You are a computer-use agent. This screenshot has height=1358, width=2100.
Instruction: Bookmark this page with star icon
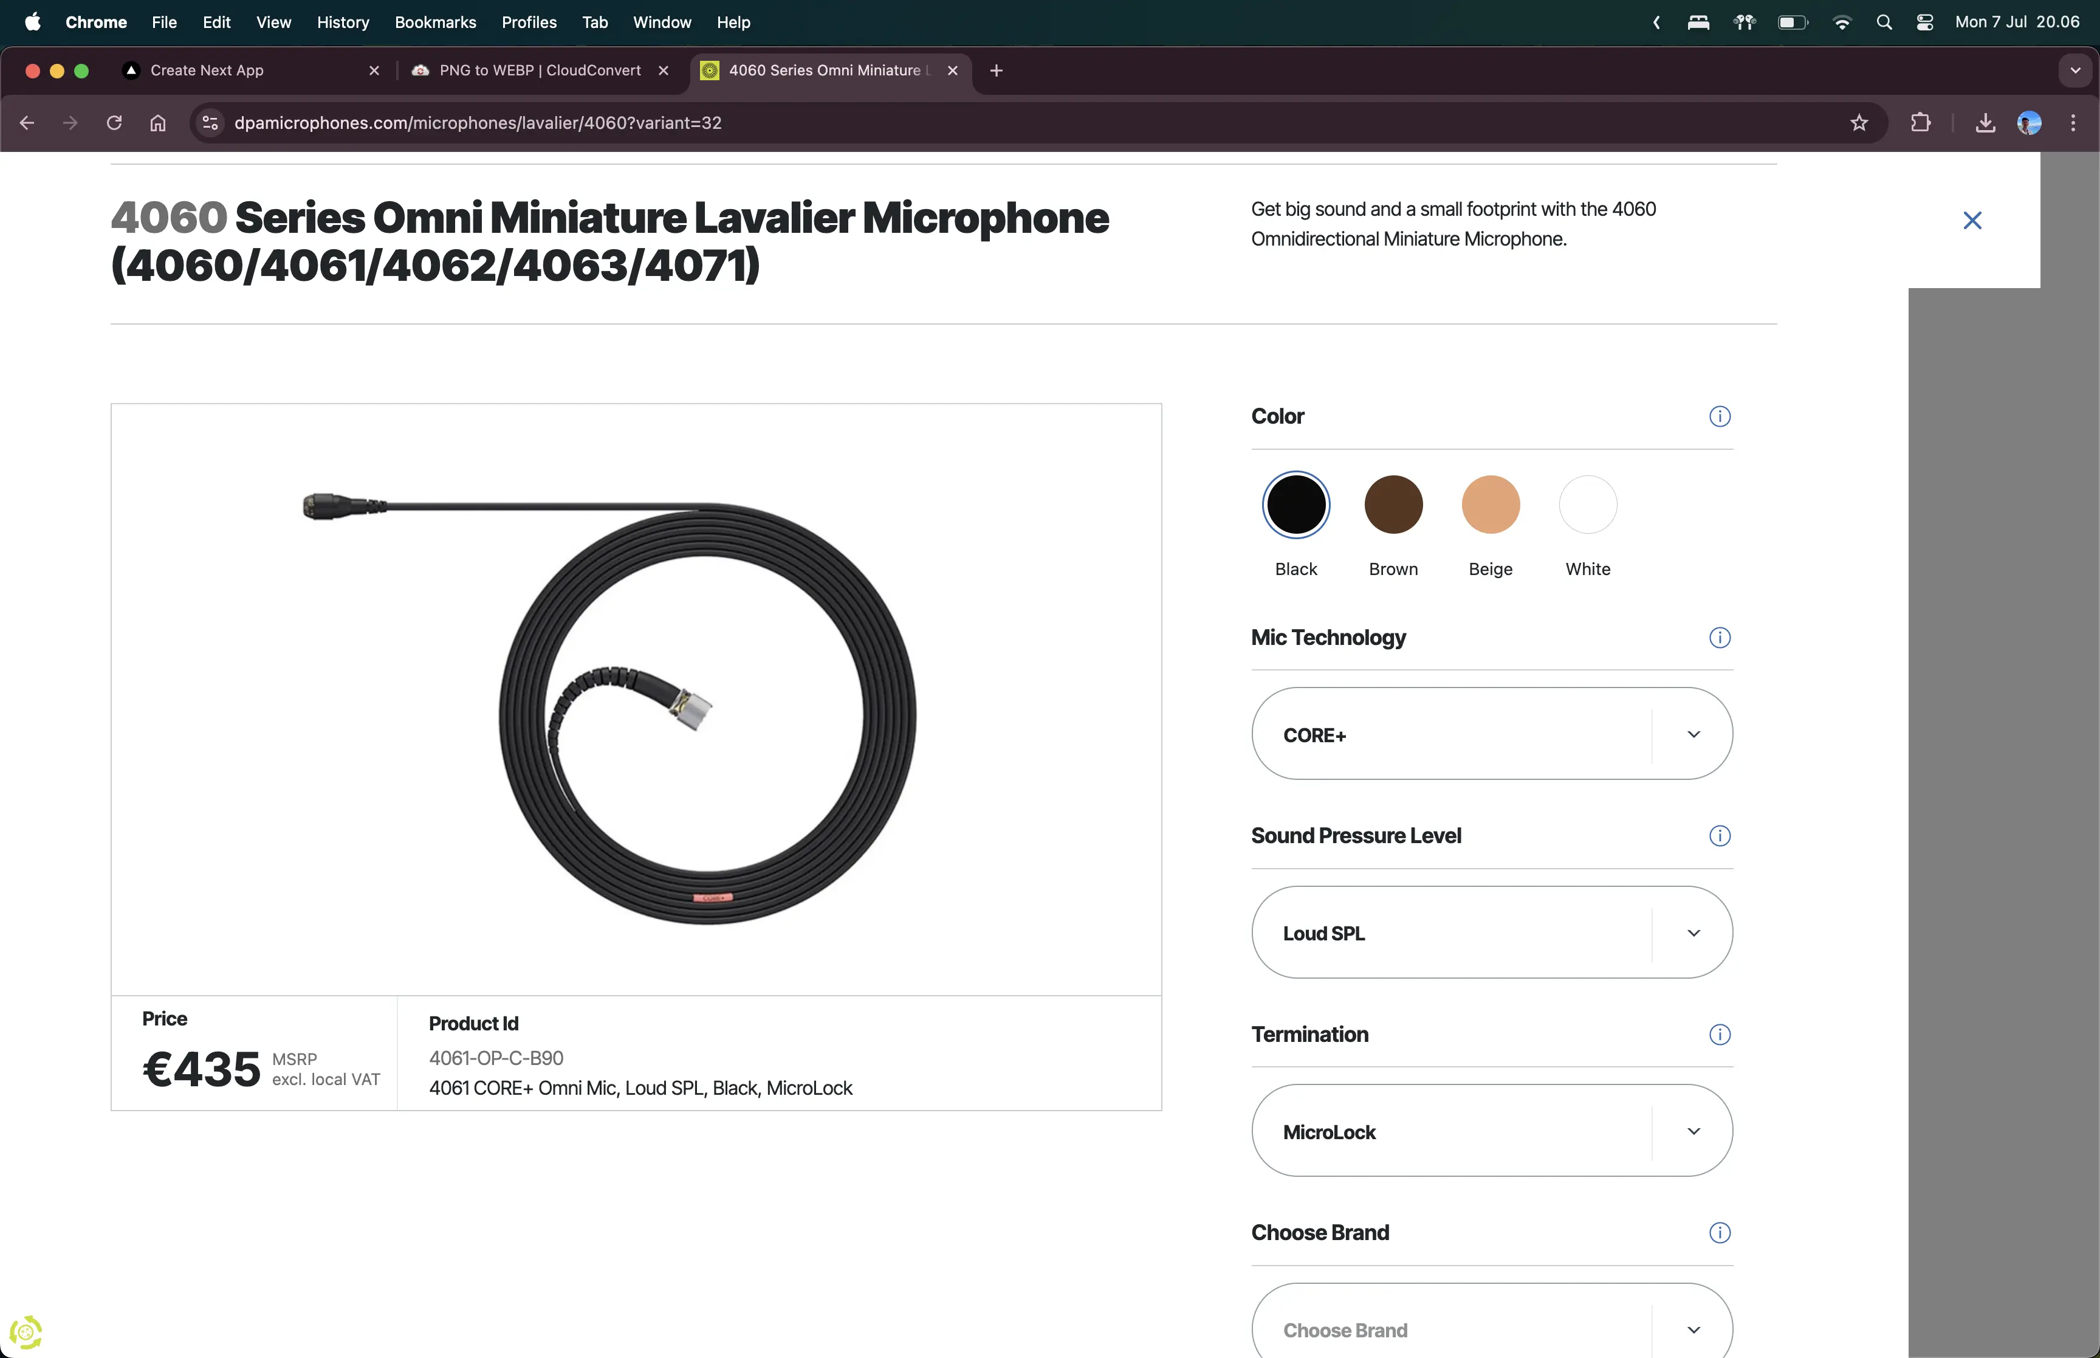coord(1859,123)
